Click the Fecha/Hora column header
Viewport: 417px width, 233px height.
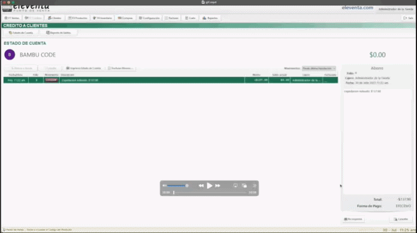tap(16, 75)
